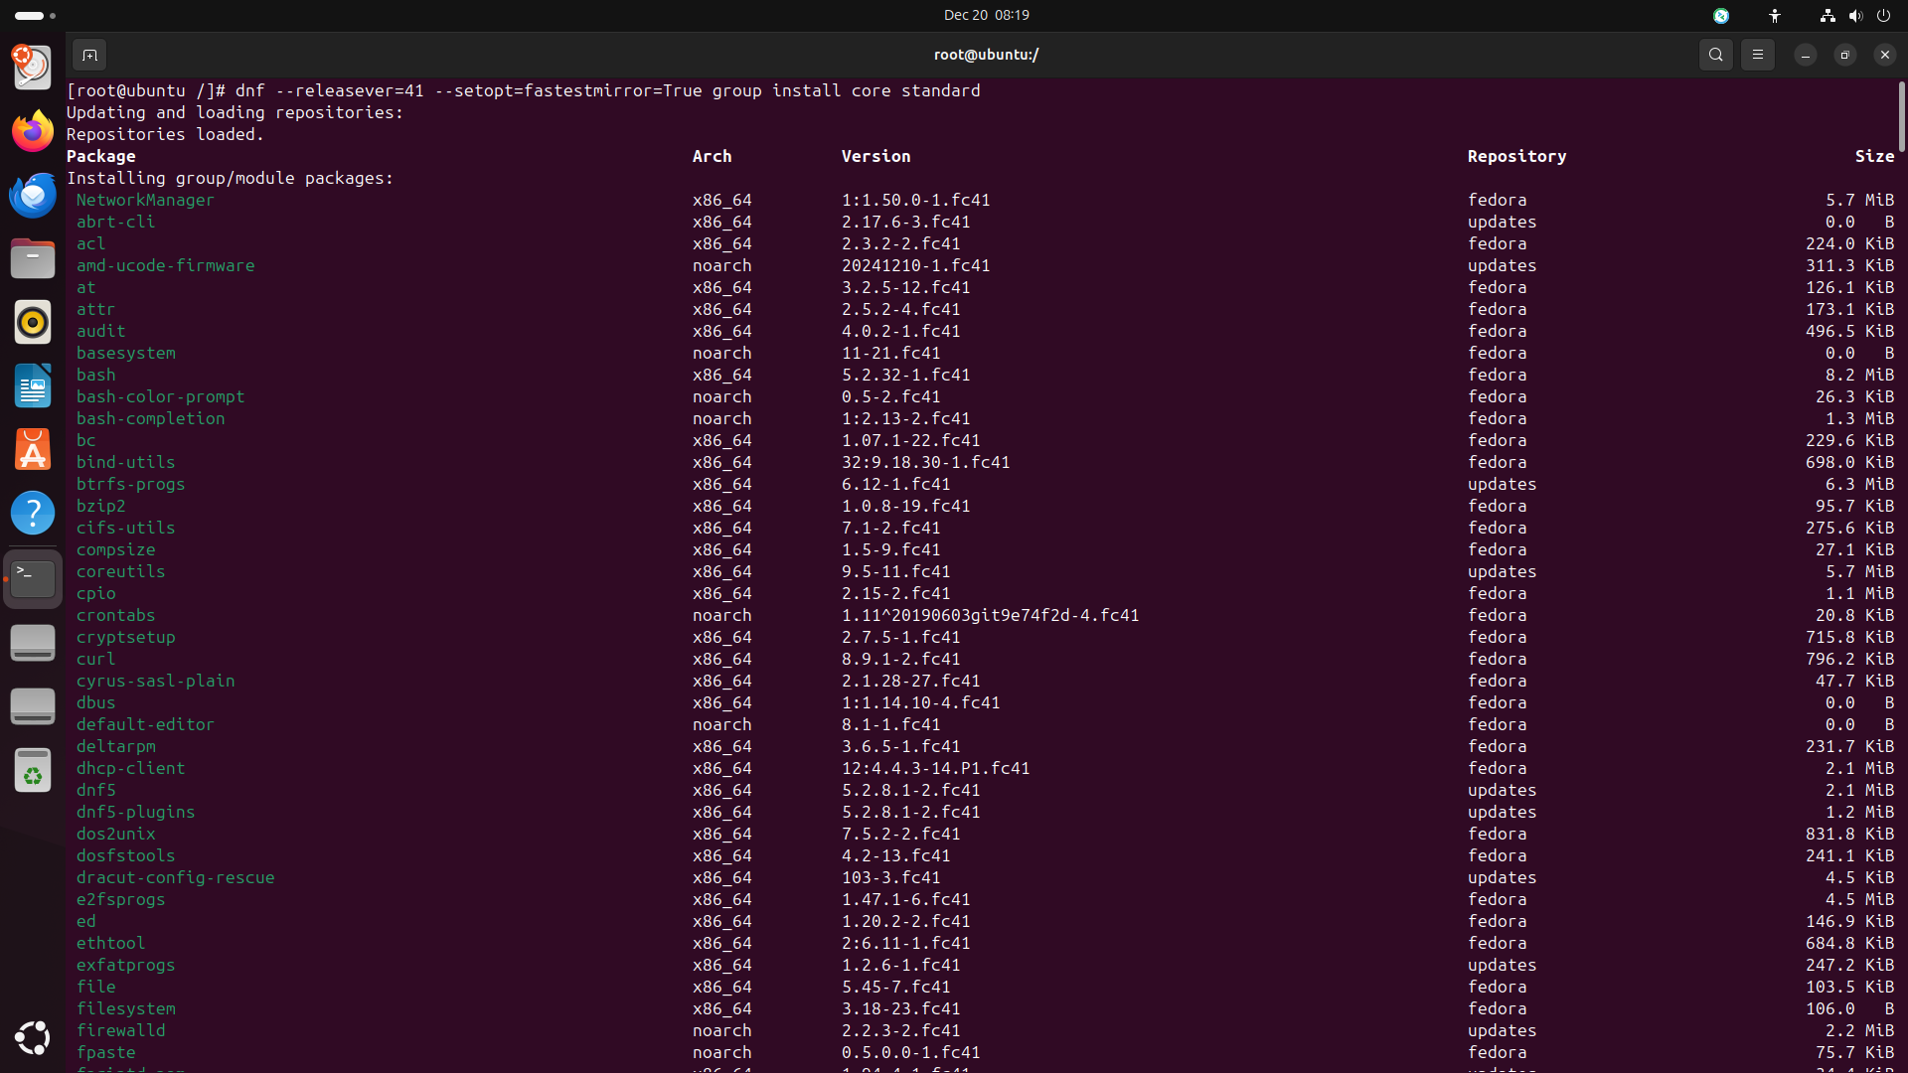Image resolution: width=1908 pixels, height=1073 pixels.
Task: Click the dnf --releasever=41 command line
Action: [524, 90]
